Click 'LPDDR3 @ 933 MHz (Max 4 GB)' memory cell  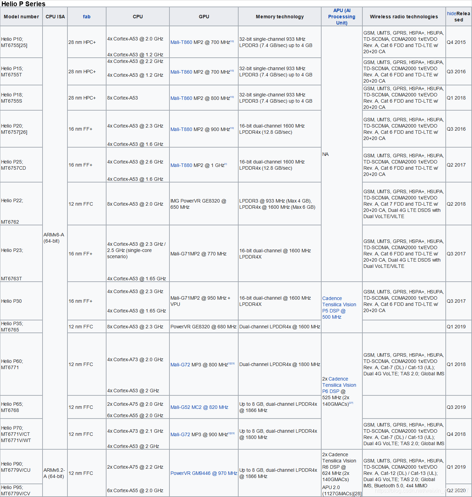[280, 204]
